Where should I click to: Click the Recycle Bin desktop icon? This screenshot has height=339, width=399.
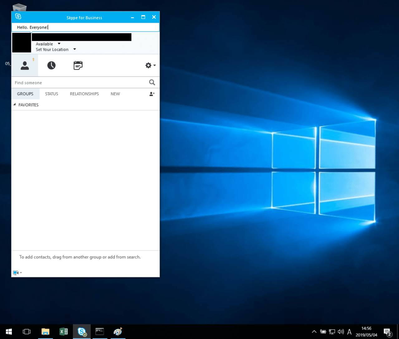19,7
